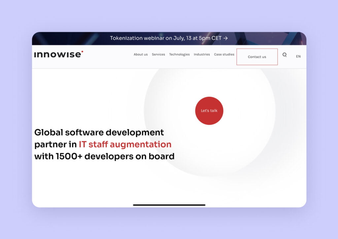The height and width of the screenshot is (239, 338).
Task: Open the site search magnifier icon
Action: click(x=285, y=55)
